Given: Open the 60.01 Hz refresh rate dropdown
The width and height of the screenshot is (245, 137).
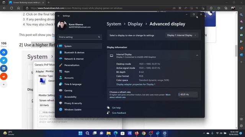Looking at the screenshot, I should point(188,94).
